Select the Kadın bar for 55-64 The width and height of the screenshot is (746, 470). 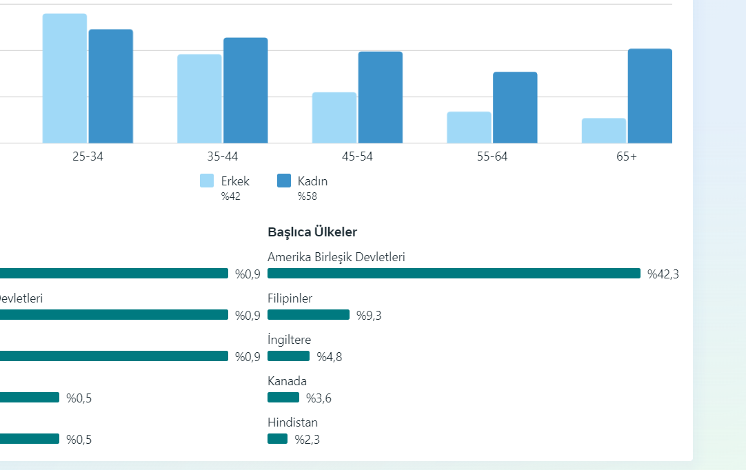click(515, 108)
